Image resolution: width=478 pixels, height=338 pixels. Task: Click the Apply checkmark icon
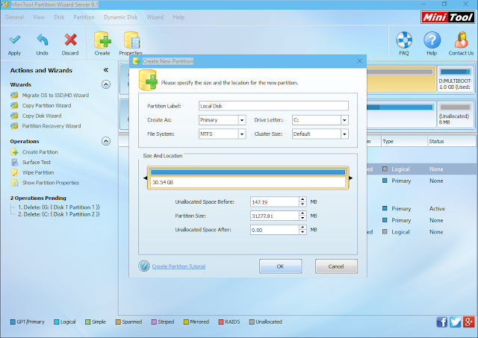14,40
